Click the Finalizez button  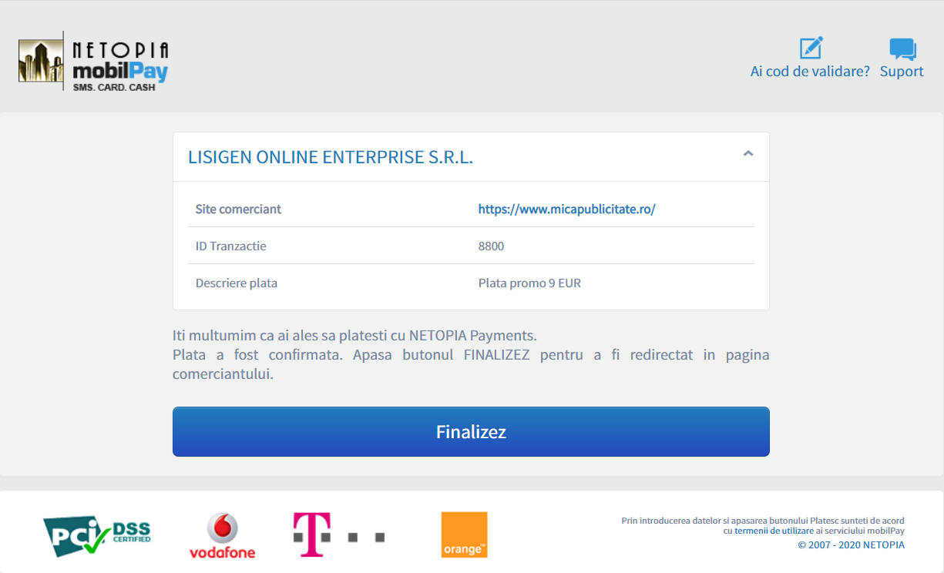point(471,431)
